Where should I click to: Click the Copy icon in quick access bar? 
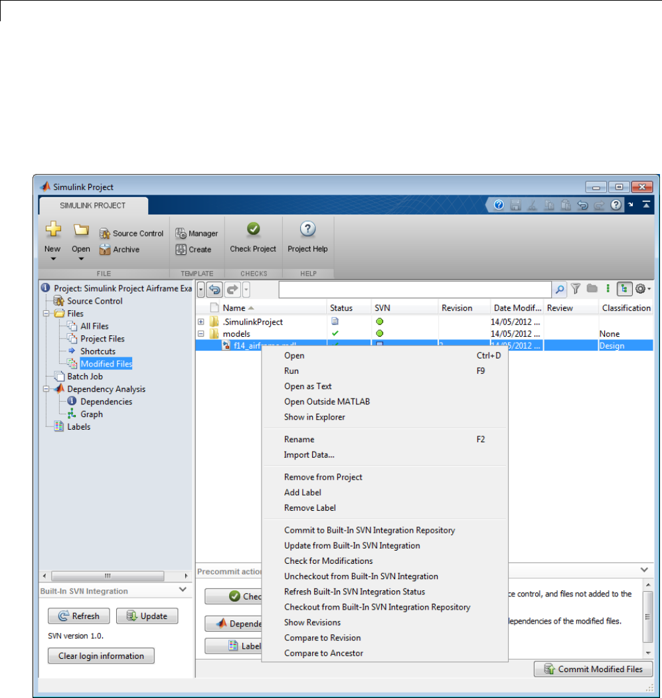(549, 205)
